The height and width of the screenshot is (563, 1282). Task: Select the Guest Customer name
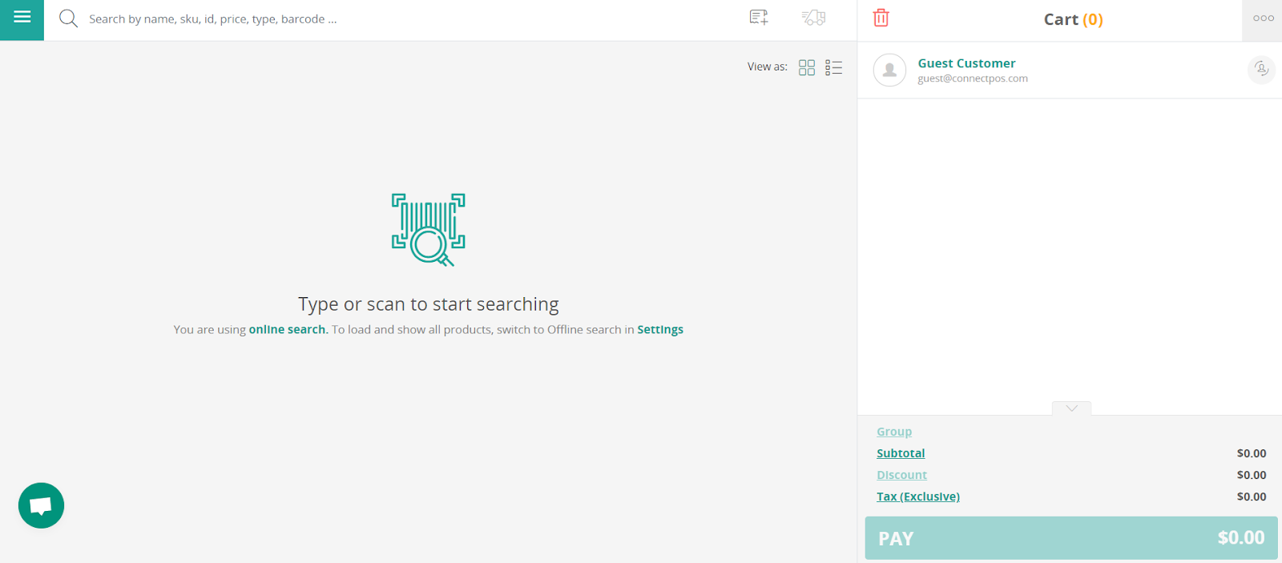[966, 63]
